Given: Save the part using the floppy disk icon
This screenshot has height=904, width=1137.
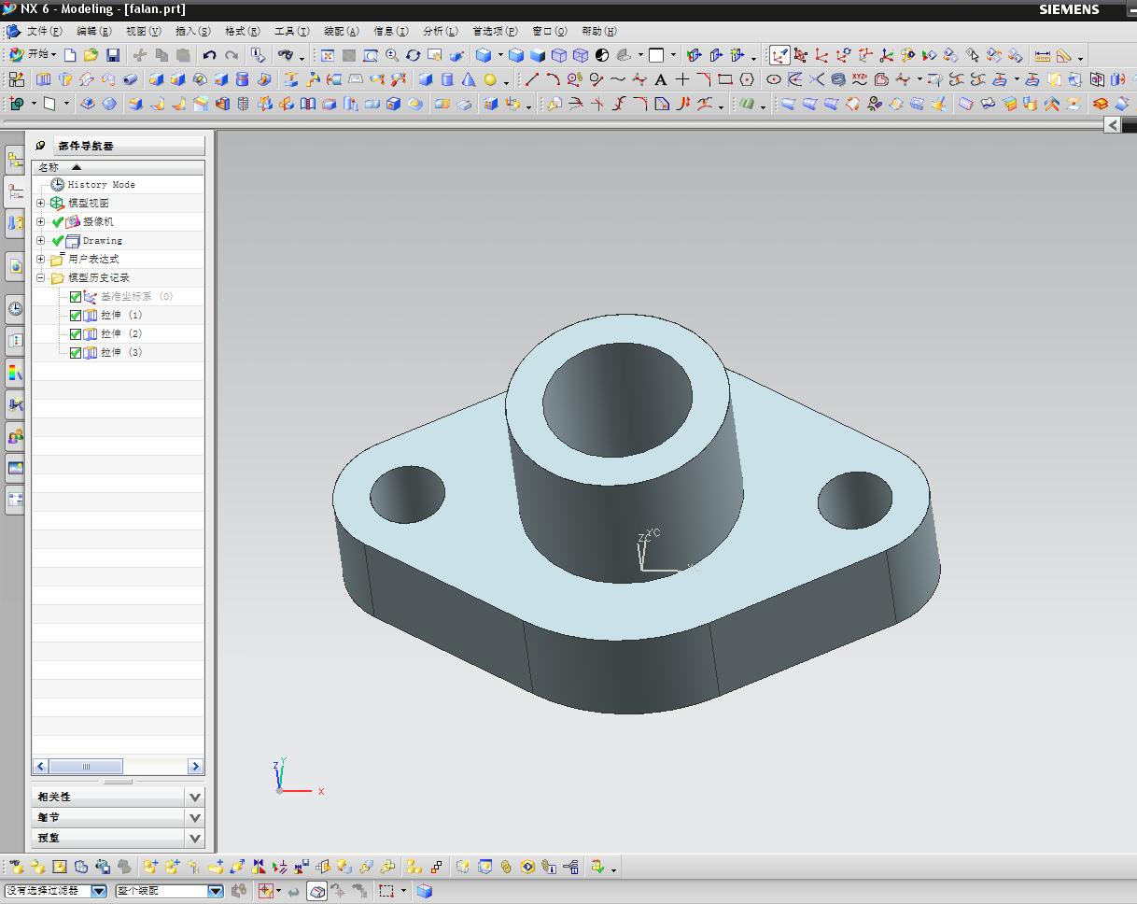Looking at the screenshot, I should click(113, 55).
